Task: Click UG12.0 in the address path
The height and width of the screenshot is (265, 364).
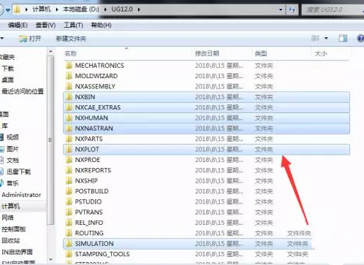Action: (122, 9)
